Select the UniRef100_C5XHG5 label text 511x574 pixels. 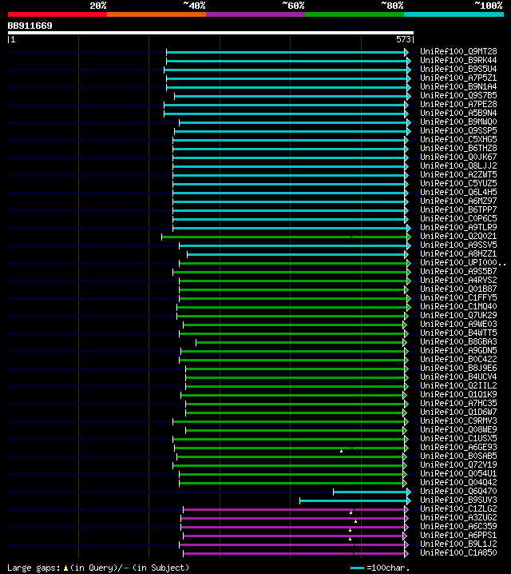pos(458,139)
